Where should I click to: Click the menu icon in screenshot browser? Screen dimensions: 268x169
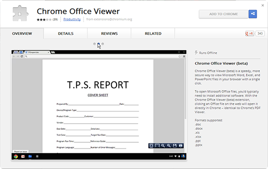[x=184, y=56]
